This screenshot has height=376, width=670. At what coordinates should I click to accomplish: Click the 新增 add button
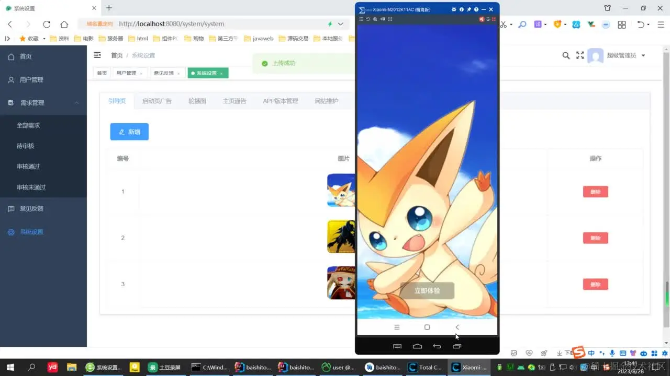[x=129, y=132]
